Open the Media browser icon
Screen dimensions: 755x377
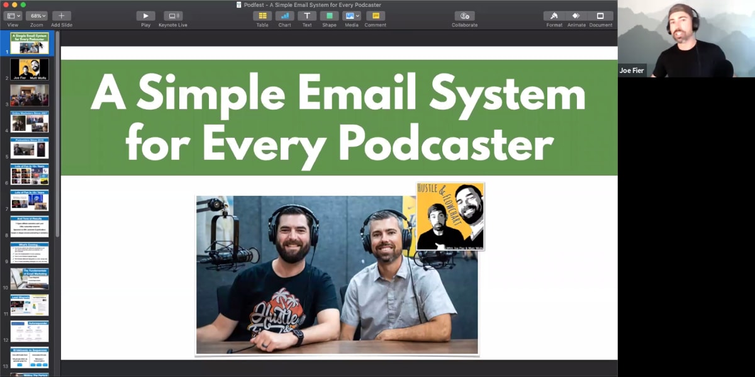click(x=350, y=17)
